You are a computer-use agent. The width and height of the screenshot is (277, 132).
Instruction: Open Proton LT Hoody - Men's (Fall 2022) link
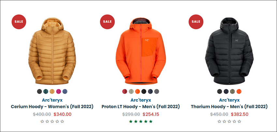coord(141,107)
